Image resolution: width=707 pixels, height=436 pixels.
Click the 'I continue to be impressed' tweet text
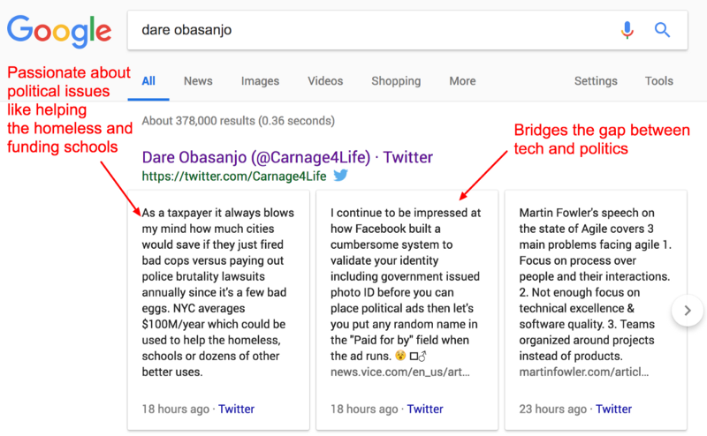(406, 284)
